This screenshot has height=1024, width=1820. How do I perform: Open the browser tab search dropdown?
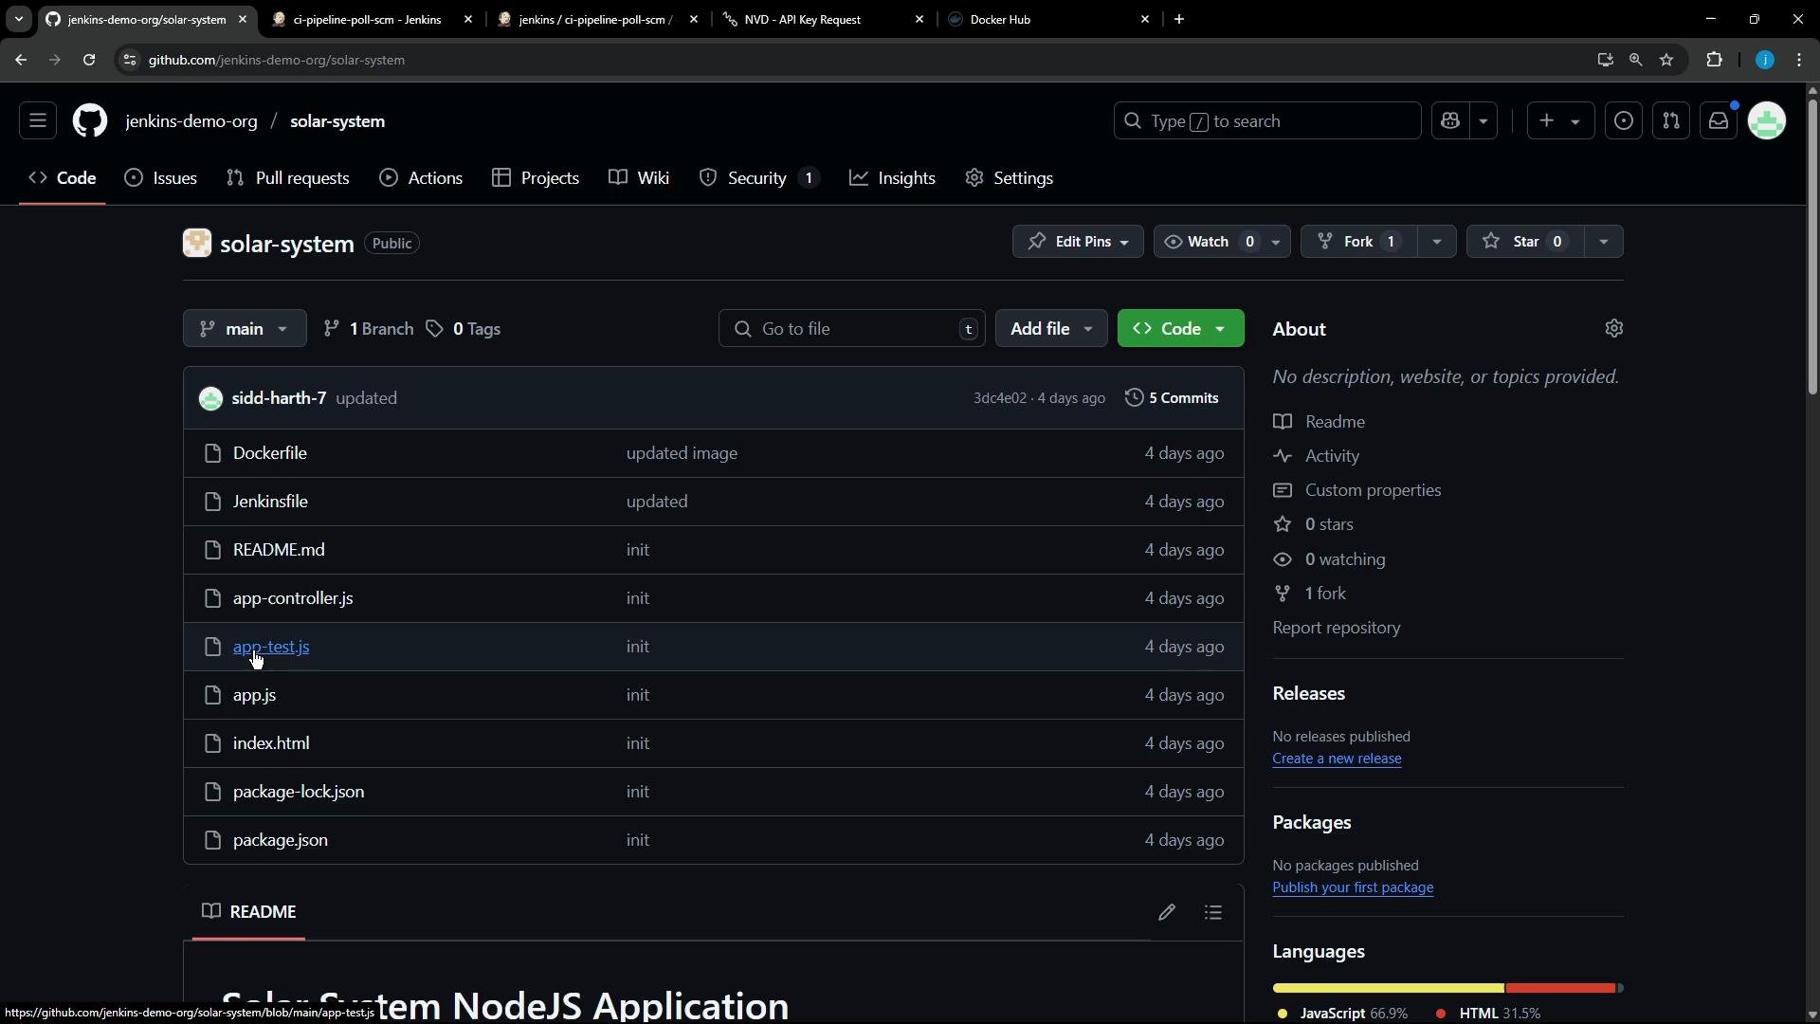pos(19,19)
